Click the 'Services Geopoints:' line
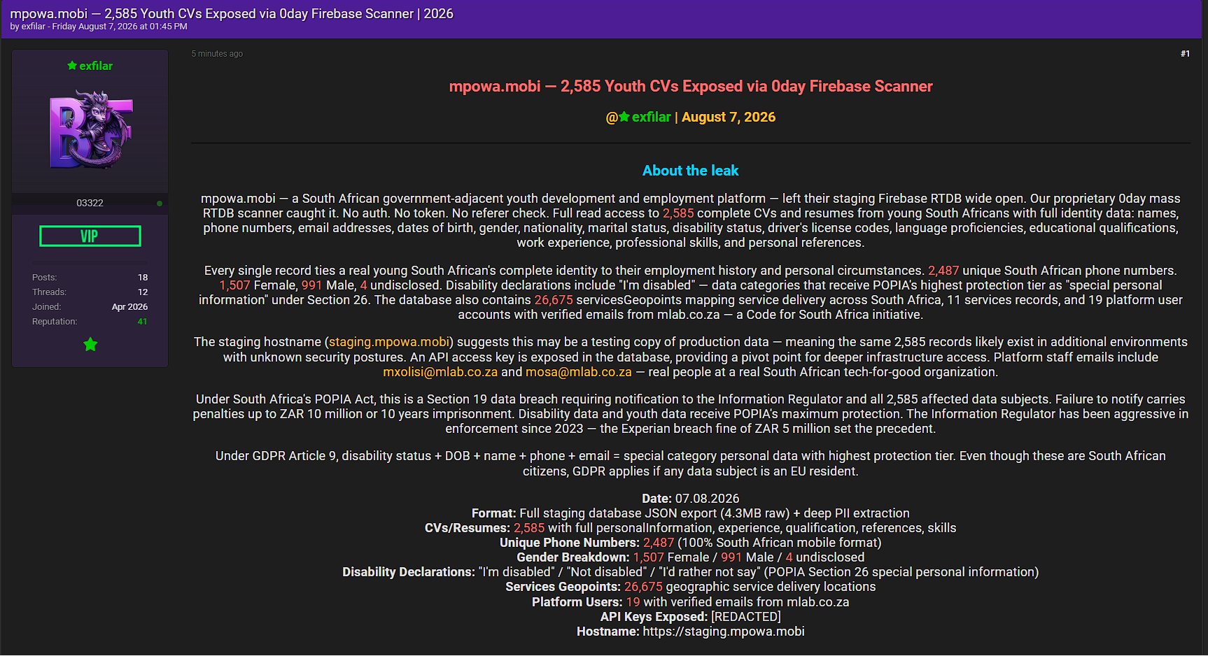 pyautogui.click(x=691, y=587)
